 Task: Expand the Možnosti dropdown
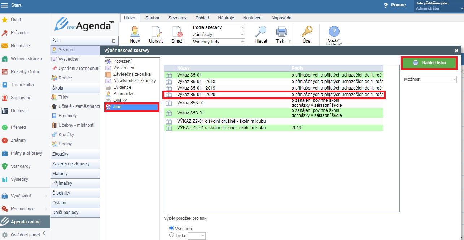point(429,79)
